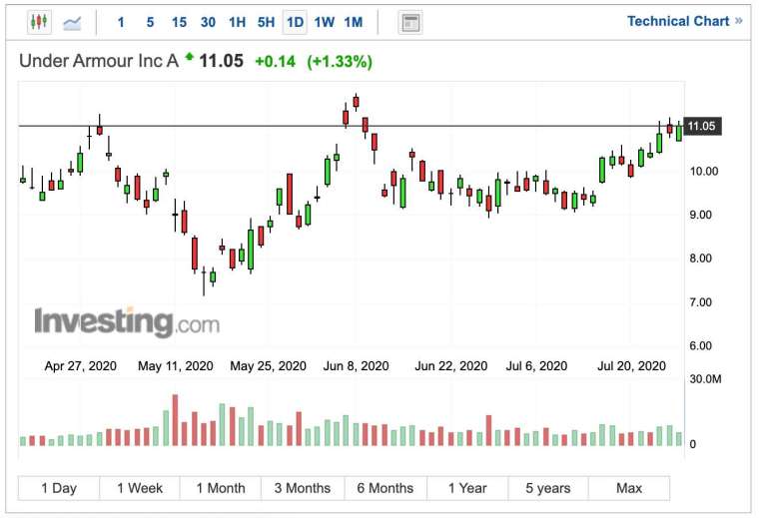Select the 5H interval
Viewport: 759px width, 518px height.
click(x=266, y=22)
